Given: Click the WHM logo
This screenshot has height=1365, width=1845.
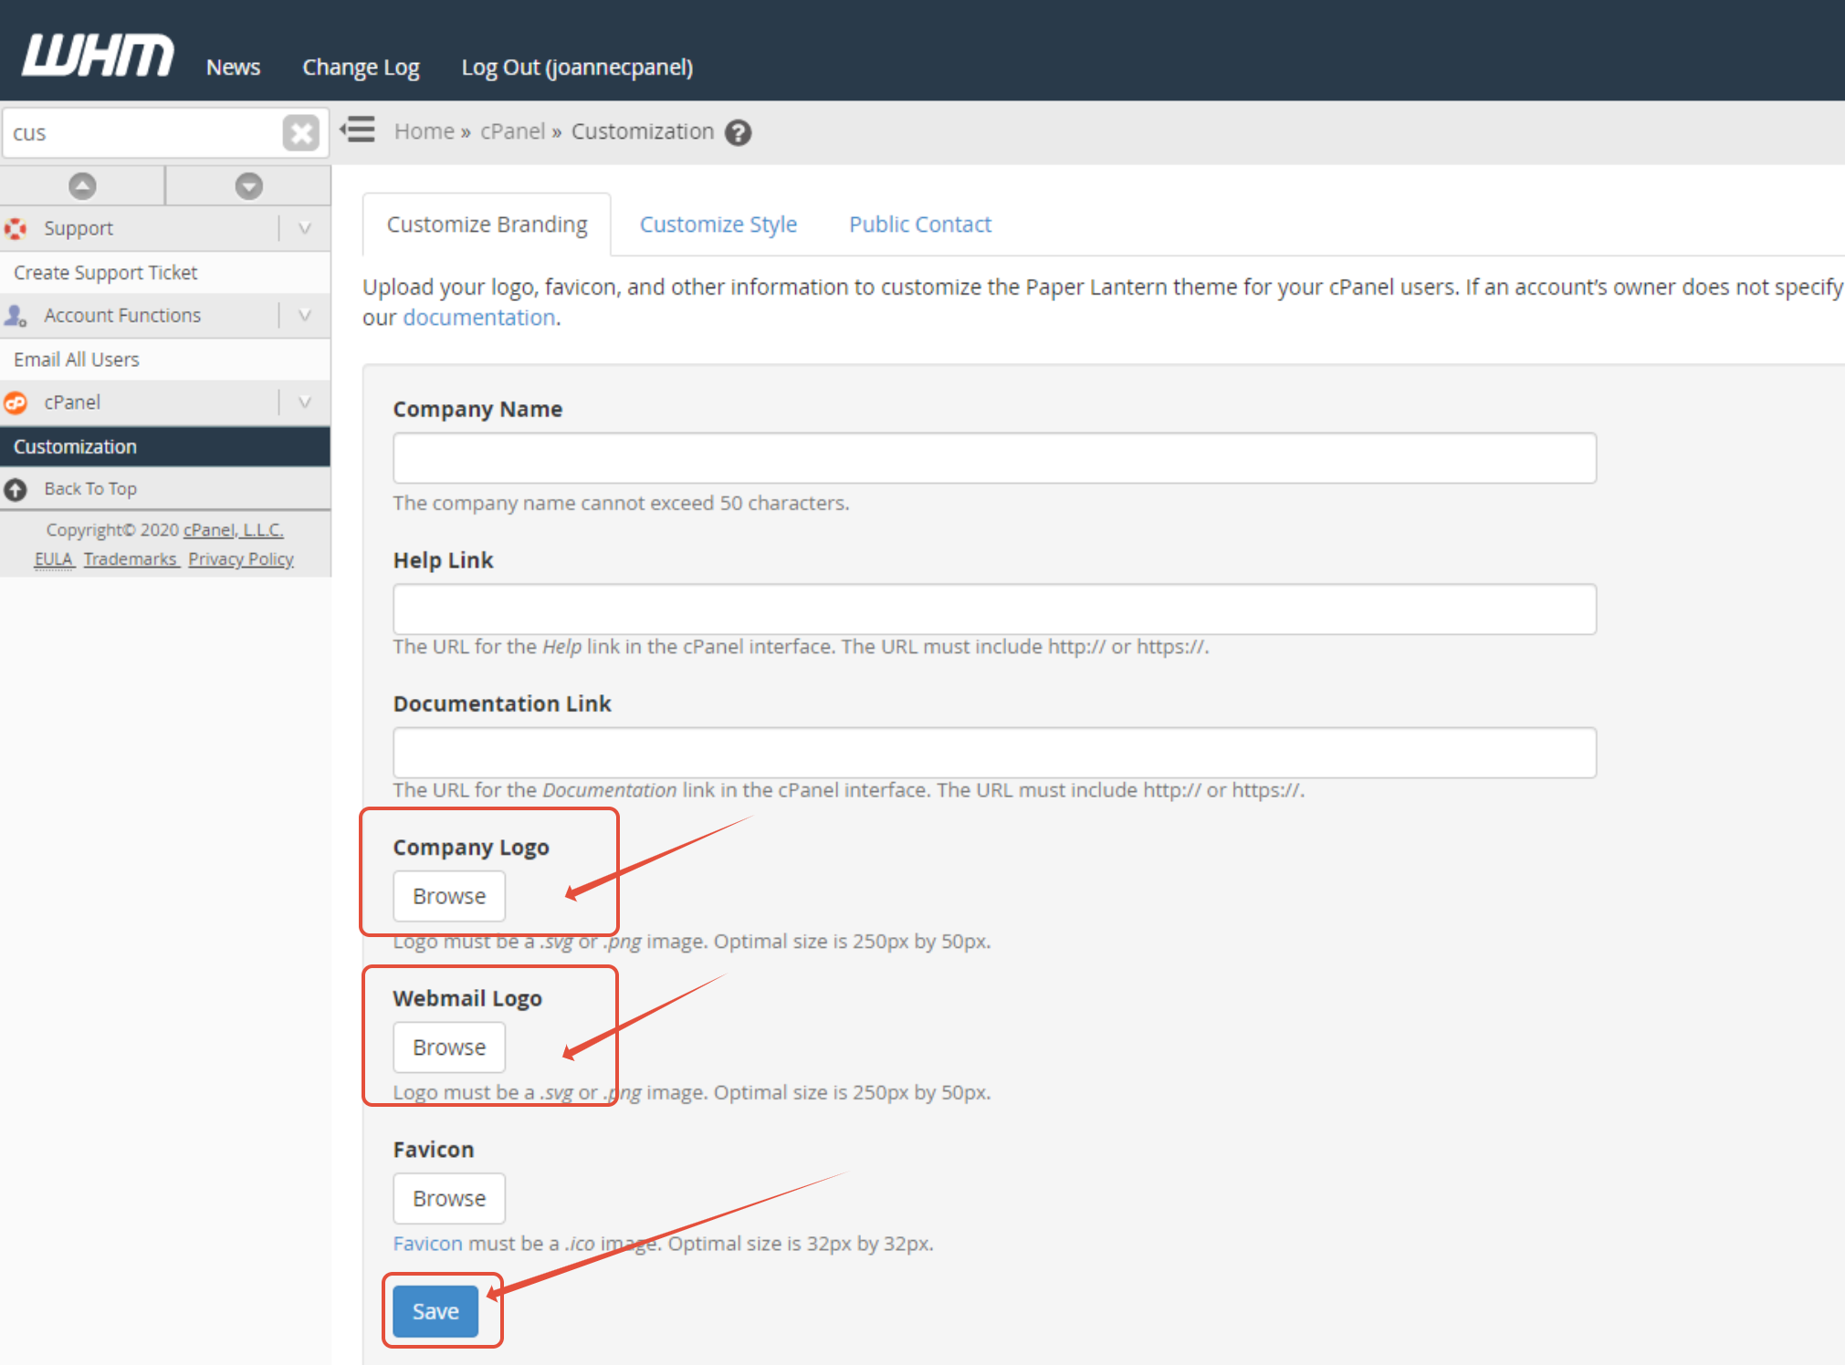Looking at the screenshot, I should (x=98, y=57).
